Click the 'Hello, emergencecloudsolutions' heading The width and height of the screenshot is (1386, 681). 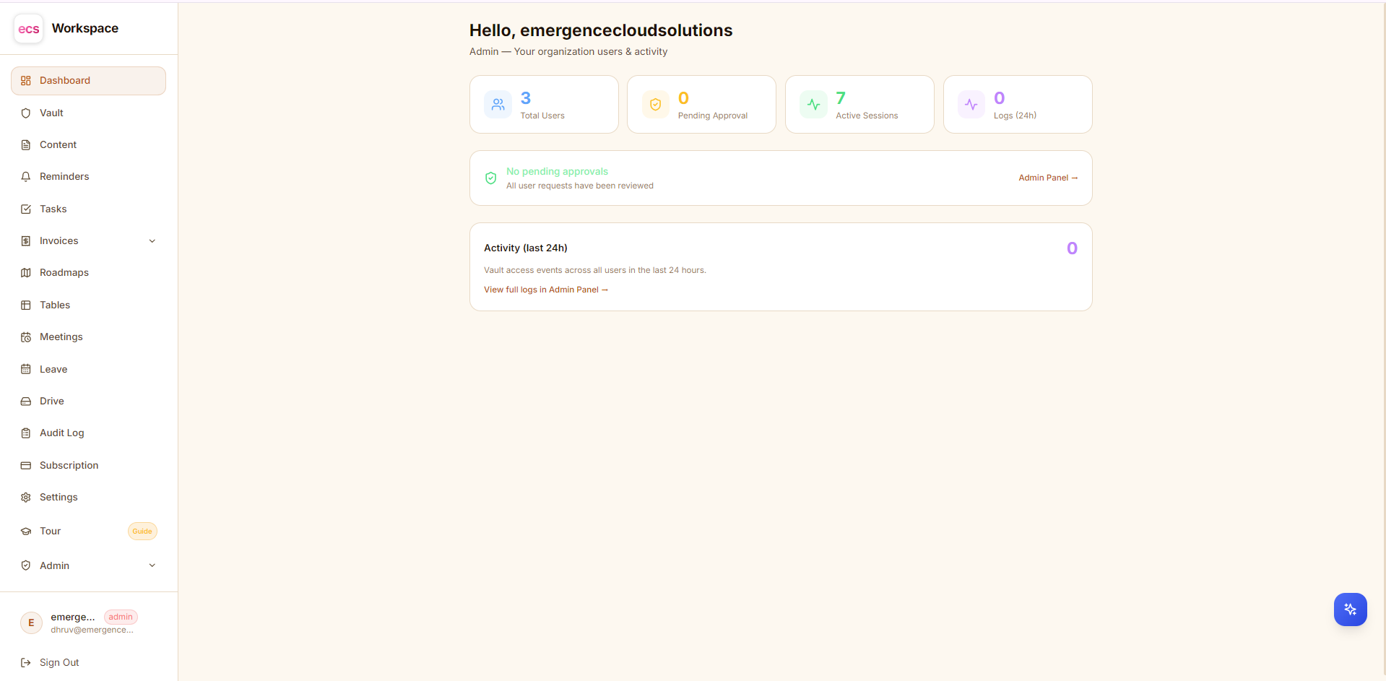[601, 30]
